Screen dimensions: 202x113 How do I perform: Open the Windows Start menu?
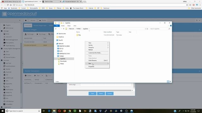[3, 111]
